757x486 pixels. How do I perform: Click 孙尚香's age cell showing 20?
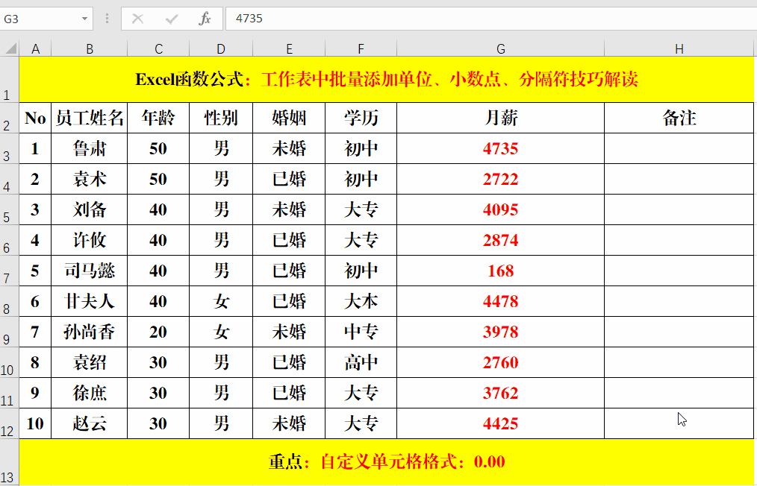[x=158, y=332]
